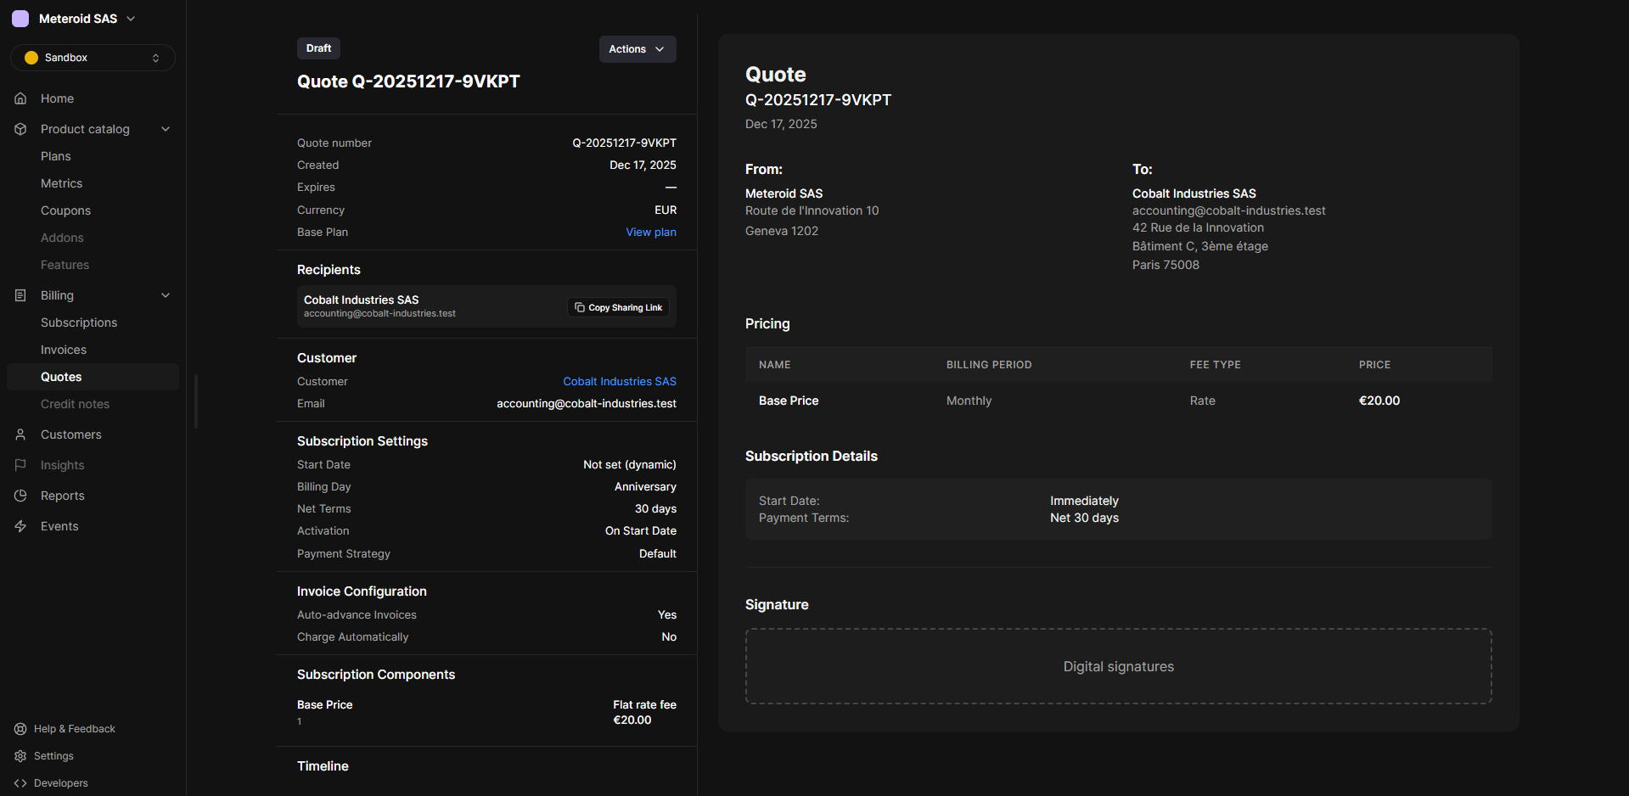Go to Subscriptions in the sidebar
The image size is (1629, 796).
[79, 322]
